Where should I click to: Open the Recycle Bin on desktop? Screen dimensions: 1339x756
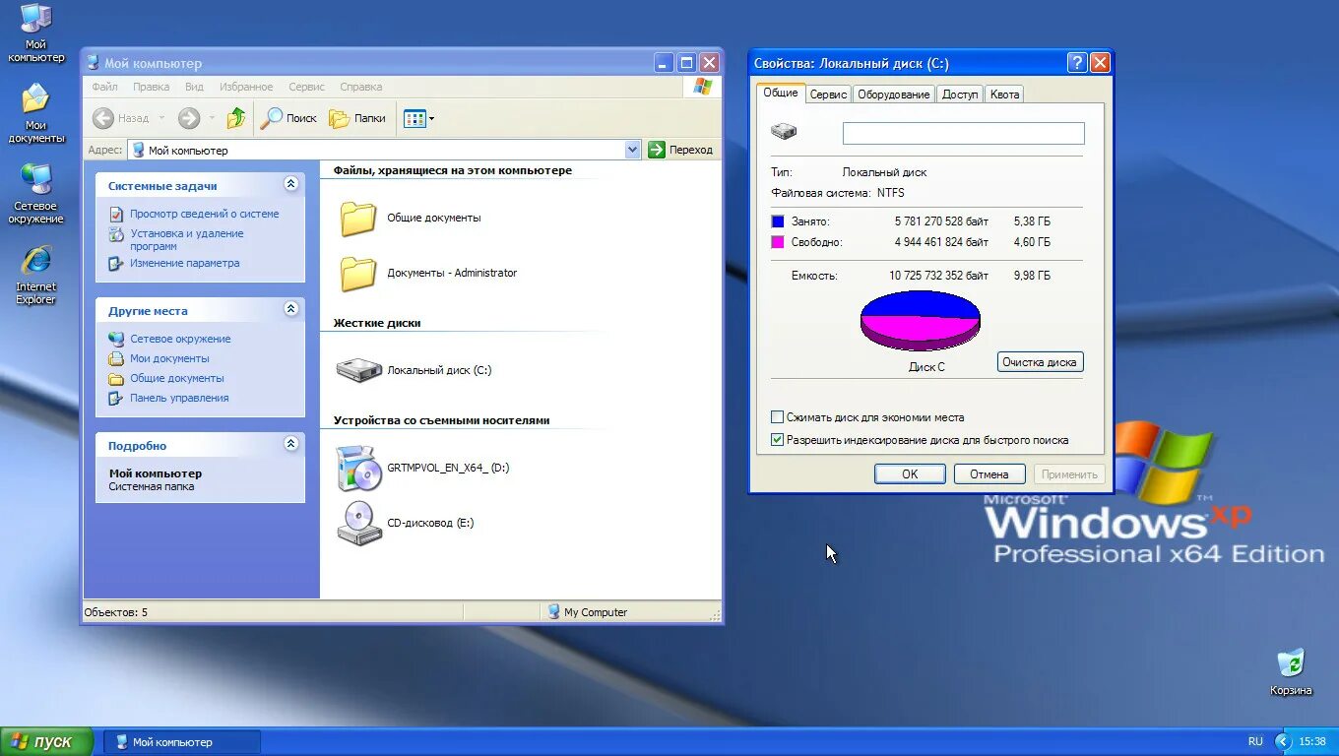(1290, 672)
